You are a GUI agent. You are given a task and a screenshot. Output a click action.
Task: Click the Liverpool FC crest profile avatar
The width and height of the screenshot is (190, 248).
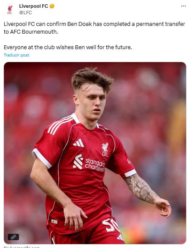(10, 9)
